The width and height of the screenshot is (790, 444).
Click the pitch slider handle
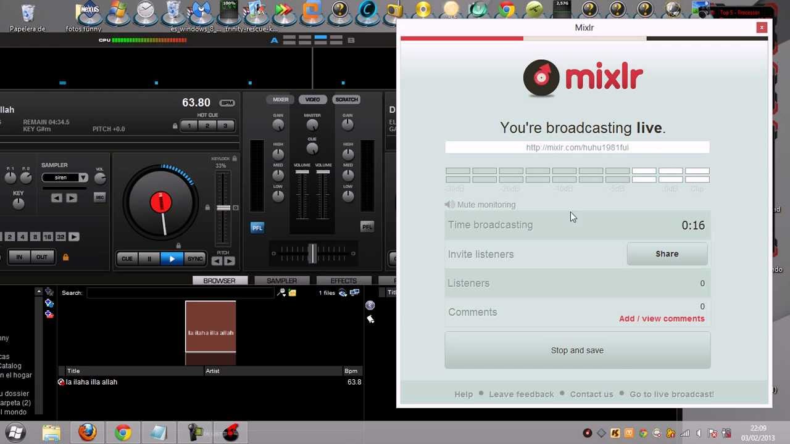pos(223,208)
